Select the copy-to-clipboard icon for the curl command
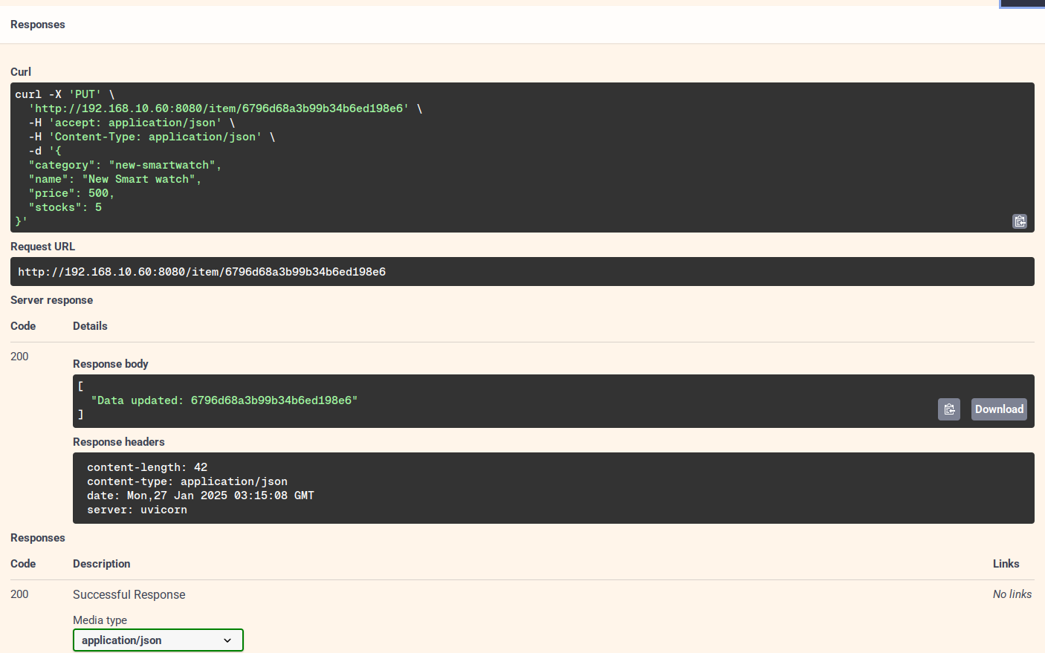The image size is (1045, 653). click(x=1019, y=221)
